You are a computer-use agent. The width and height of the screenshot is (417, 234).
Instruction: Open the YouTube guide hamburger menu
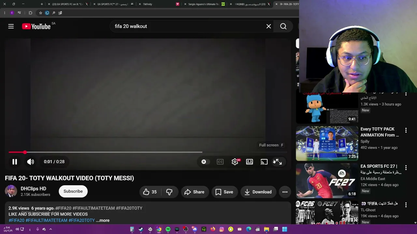[11, 26]
